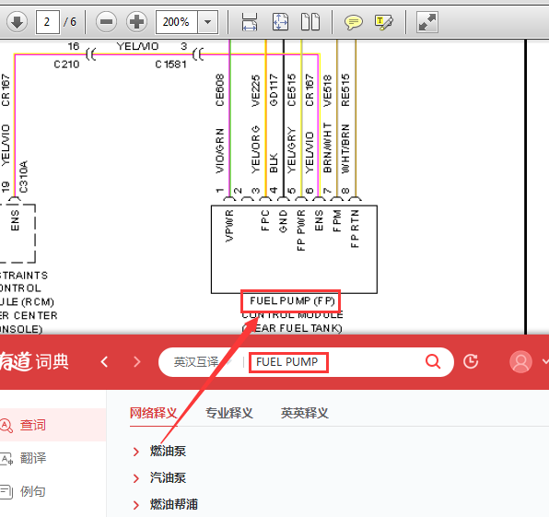Open the 翻译 sidebar section

pyautogui.click(x=25, y=458)
